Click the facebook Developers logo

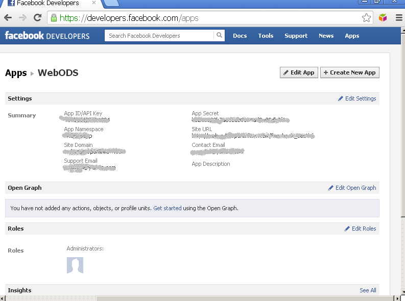pyautogui.click(x=47, y=36)
